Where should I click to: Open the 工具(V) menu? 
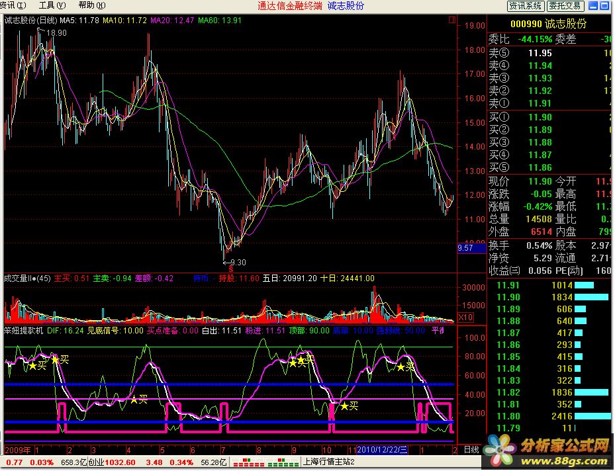point(52,5)
